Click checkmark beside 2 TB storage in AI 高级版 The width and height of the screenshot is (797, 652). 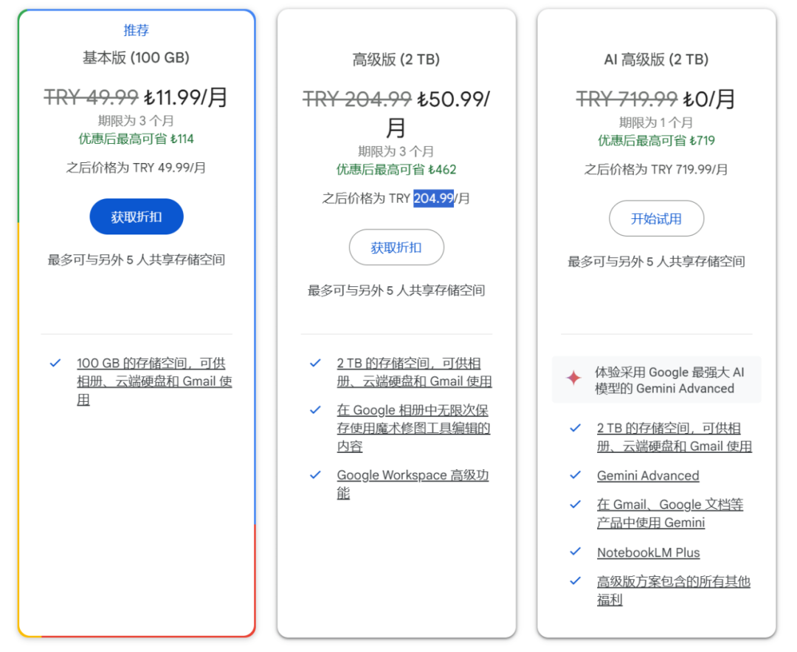coord(576,428)
